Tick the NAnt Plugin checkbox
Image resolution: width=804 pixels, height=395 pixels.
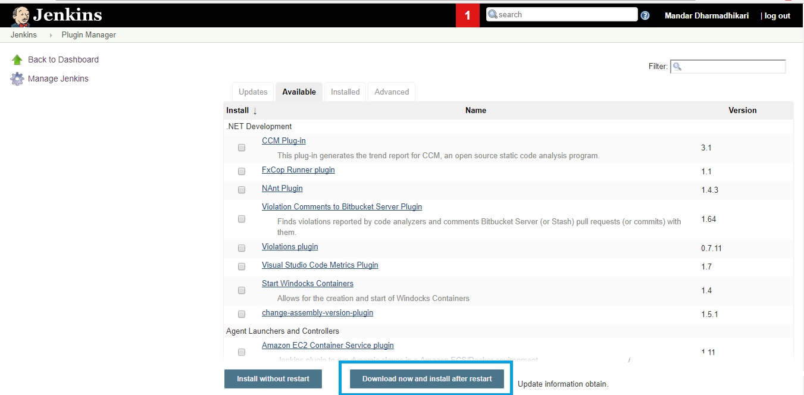(242, 190)
